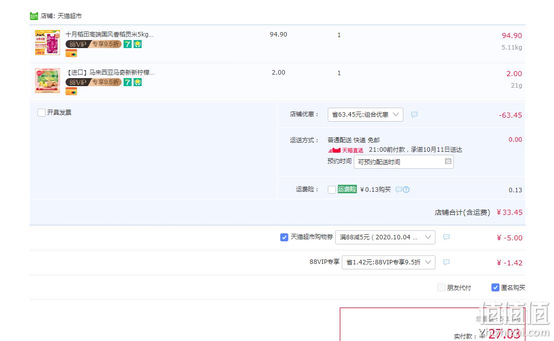This screenshot has height=341, width=554.
Task: Tick the 朋友代付 checkbox
Action: coord(441,287)
